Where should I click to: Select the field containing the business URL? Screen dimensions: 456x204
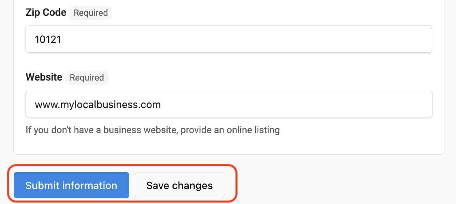click(x=228, y=104)
